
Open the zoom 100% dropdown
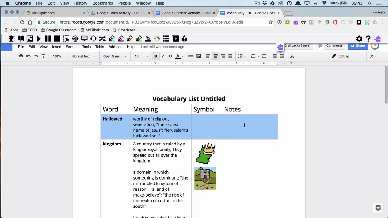pyautogui.click(x=59, y=56)
